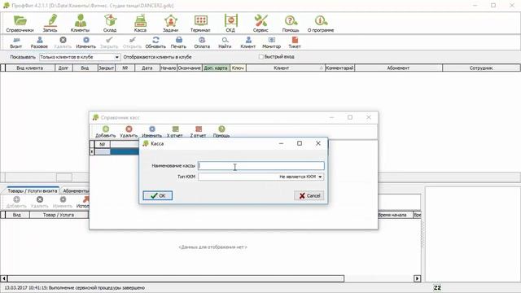This screenshot has width=521, height=293.
Task: Click the Разовое single visit button
Action: 39,43
